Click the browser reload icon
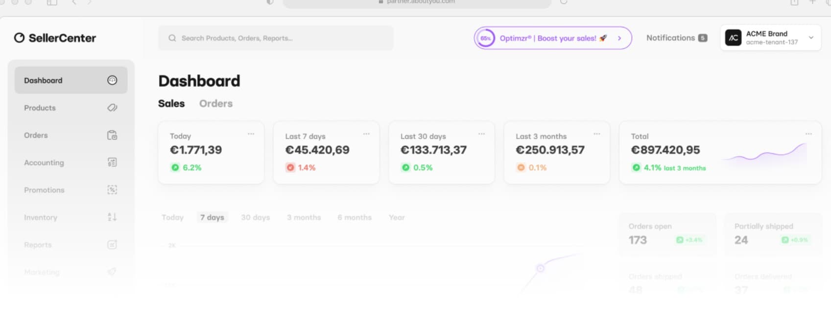The image size is (831, 324). click(564, 2)
